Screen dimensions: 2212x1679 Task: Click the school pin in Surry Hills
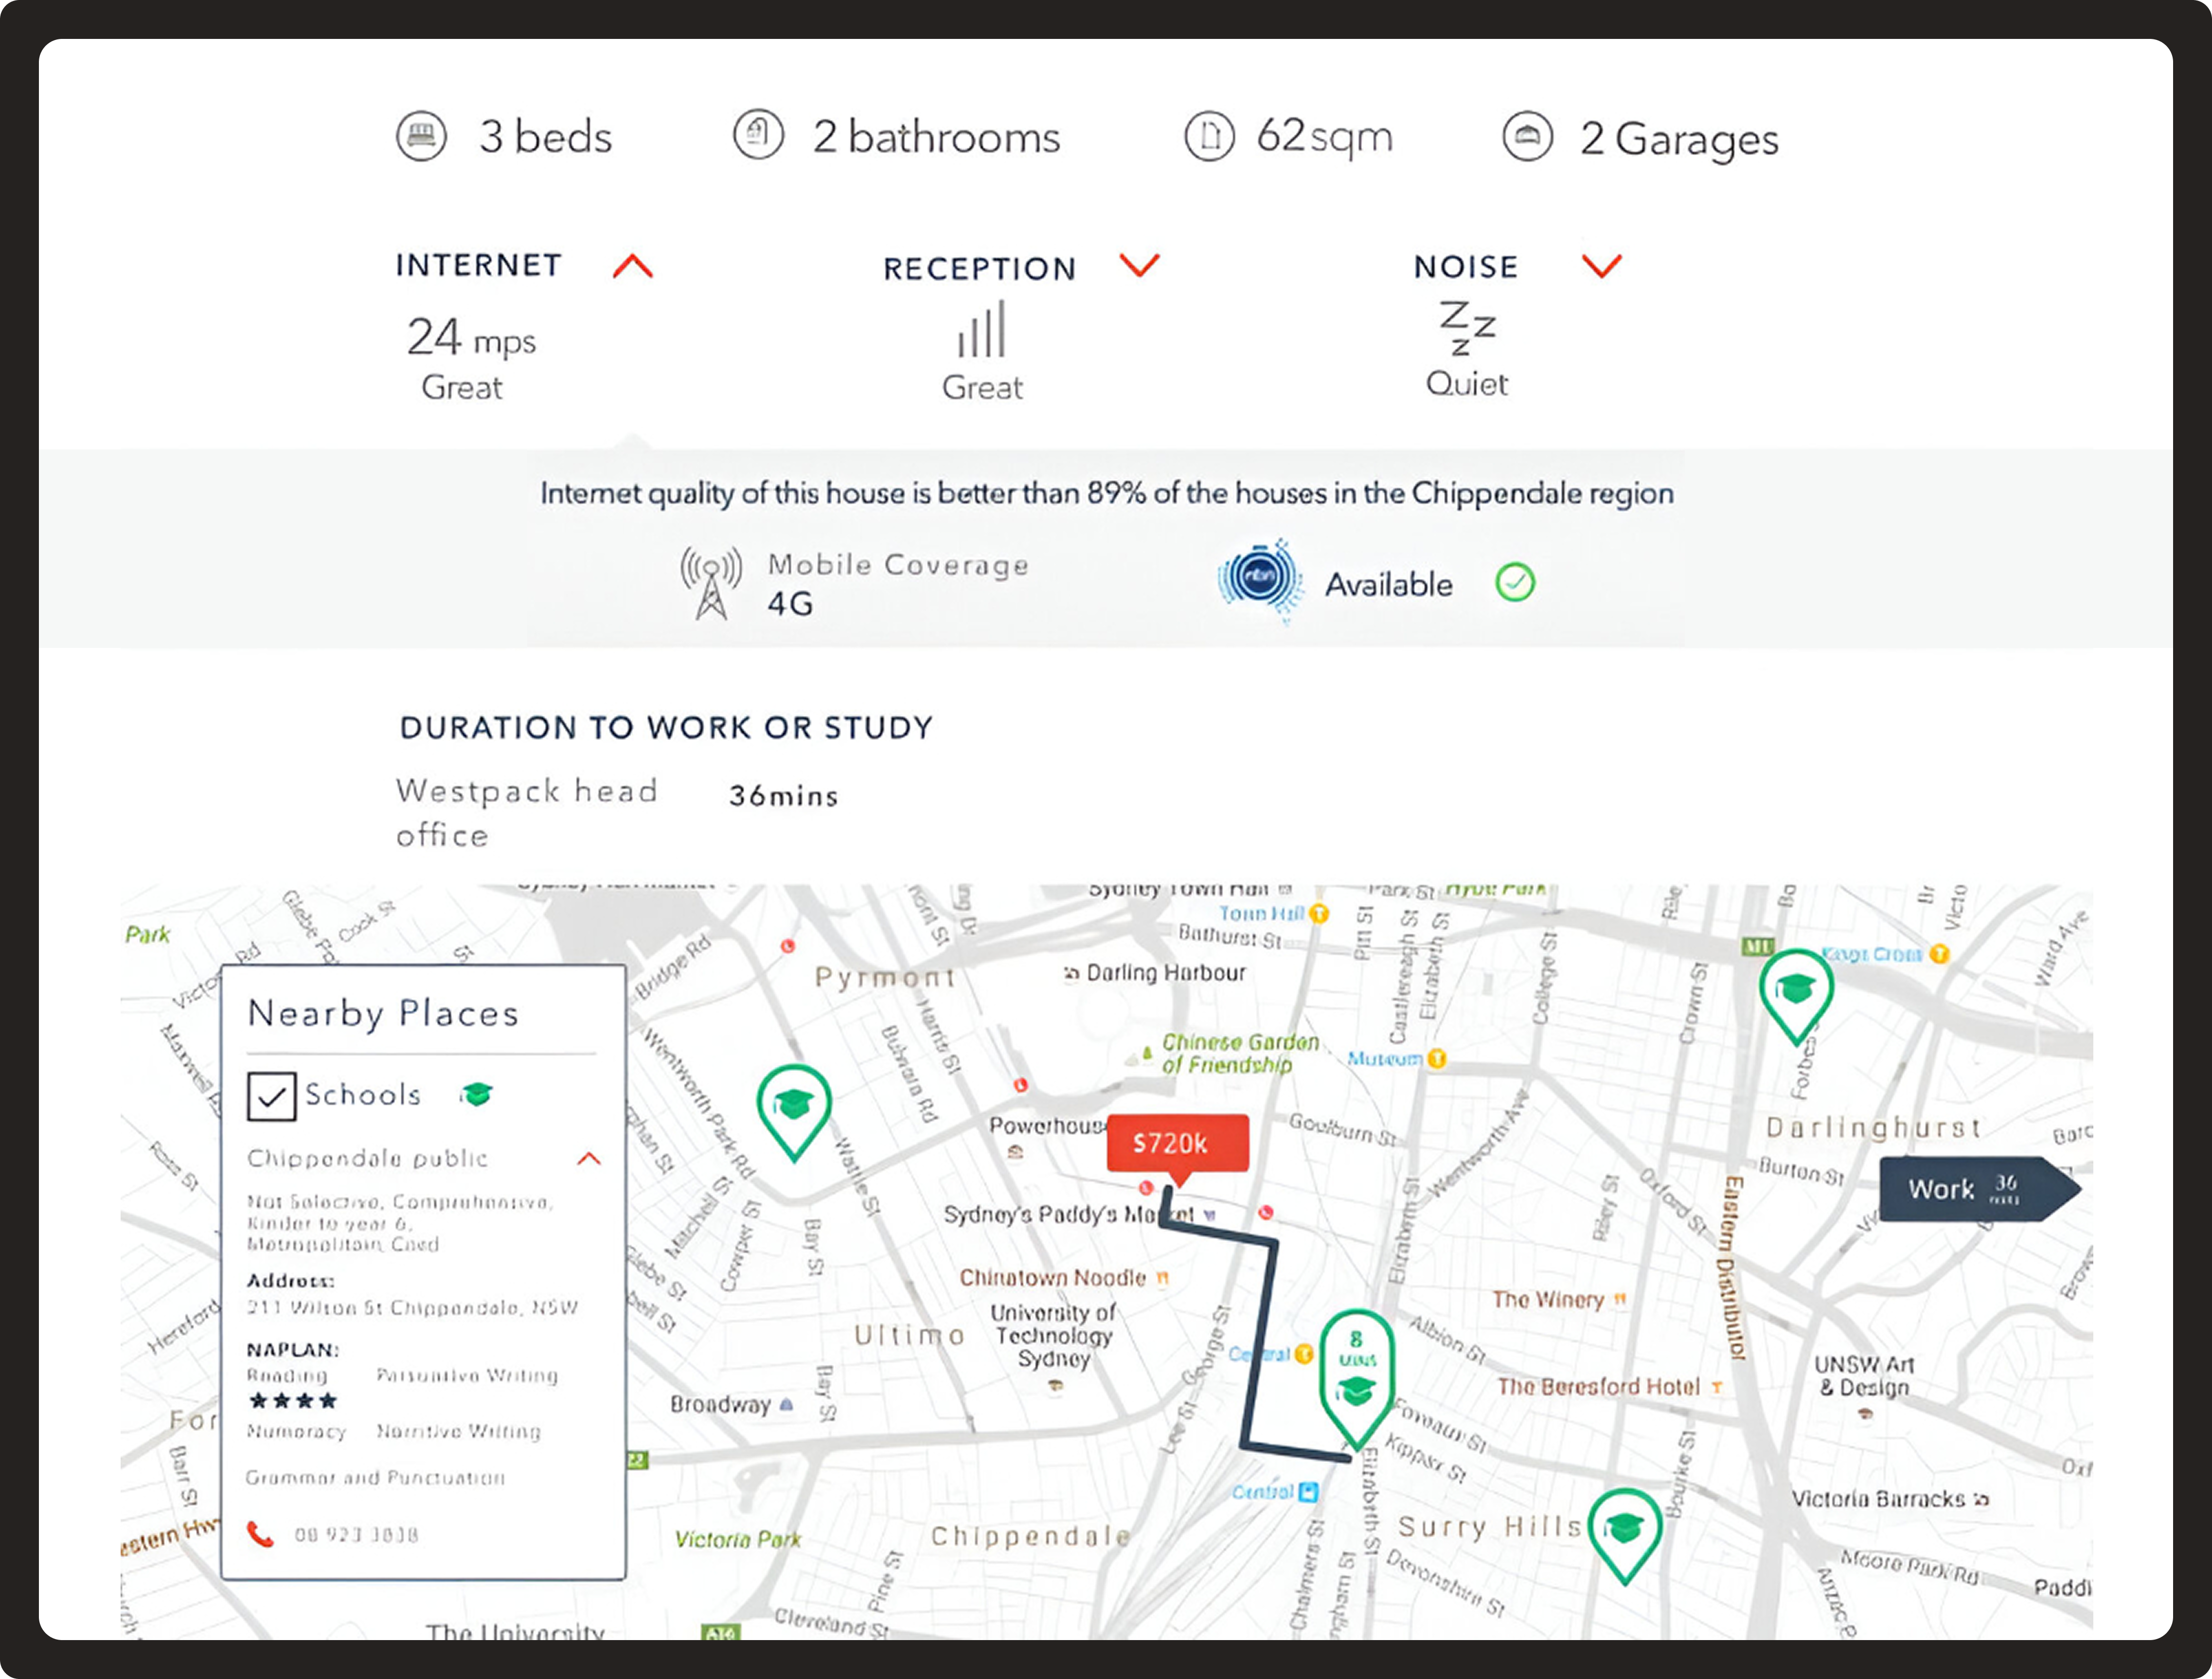(x=1625, y=1530)
